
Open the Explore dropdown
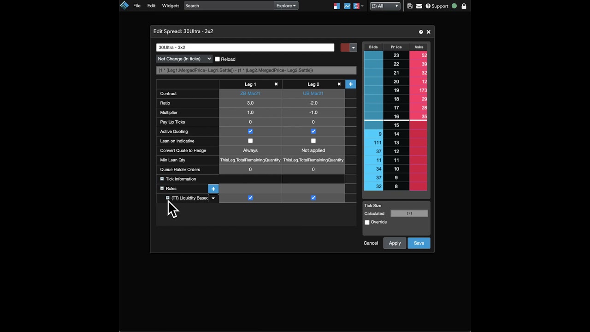(x=286, y=6)
